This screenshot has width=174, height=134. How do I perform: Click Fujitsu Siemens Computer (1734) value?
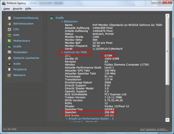[x=127, y=65]
